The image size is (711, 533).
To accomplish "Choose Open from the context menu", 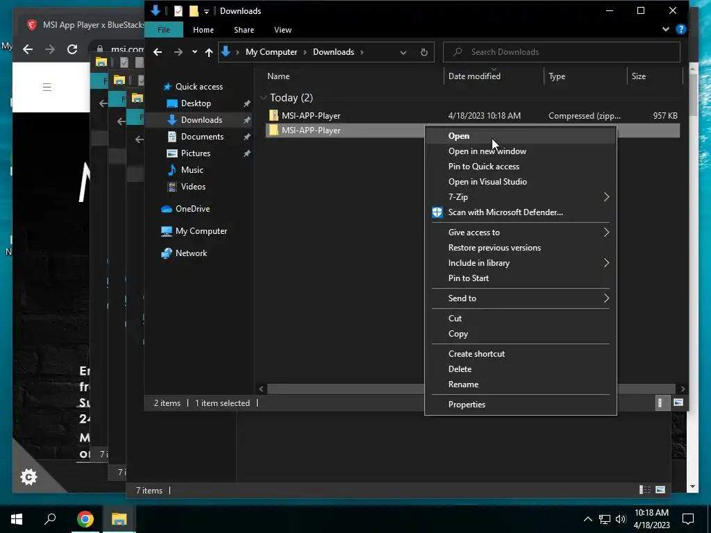I will pos(521,136).
